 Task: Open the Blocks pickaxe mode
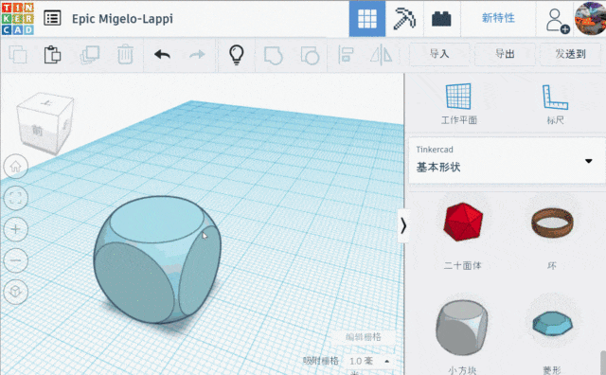pos(404,19)
